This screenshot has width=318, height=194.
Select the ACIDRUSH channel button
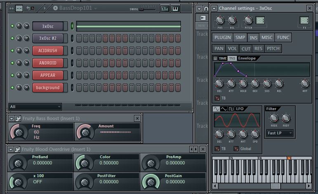tap(48, 51)
